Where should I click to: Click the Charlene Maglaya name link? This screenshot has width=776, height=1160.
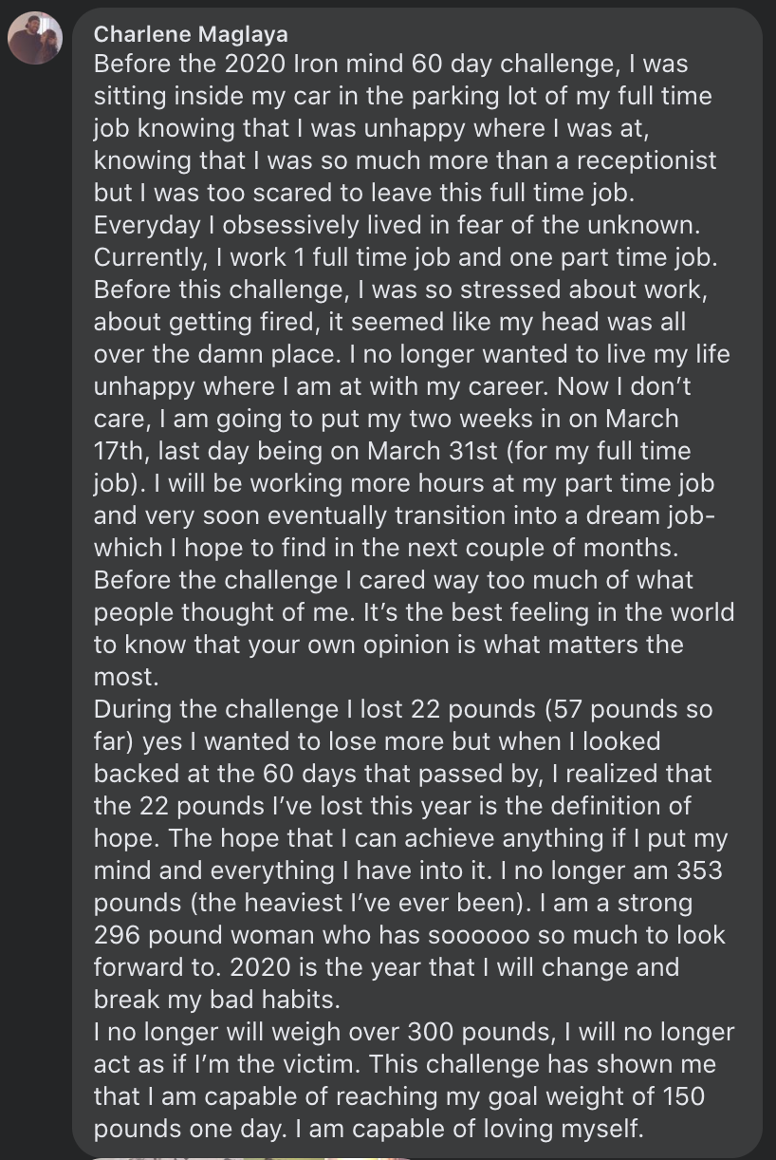click(191, 34)
